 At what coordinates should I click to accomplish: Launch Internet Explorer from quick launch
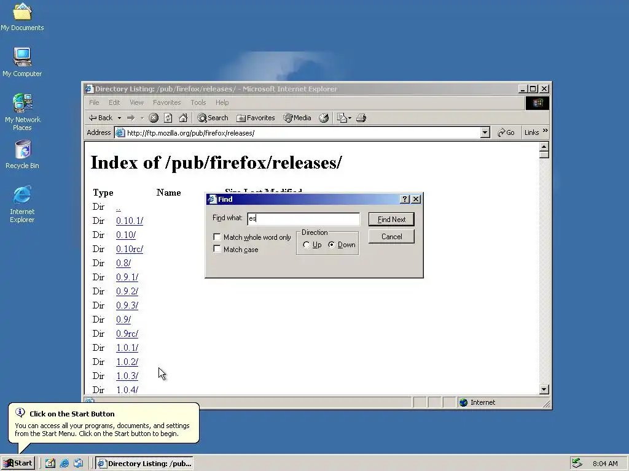pyautogui.click(x=64, y=464)
